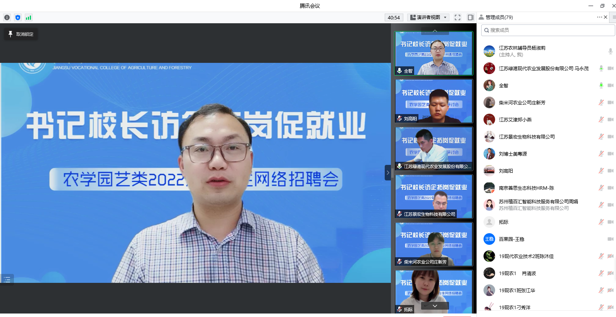Select member 南京善思生态科技HRM-陈 in list
This screenshot has height=317, width=616.
526,188
